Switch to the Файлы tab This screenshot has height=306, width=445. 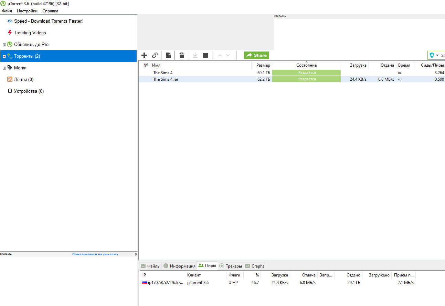coord(150,266)
